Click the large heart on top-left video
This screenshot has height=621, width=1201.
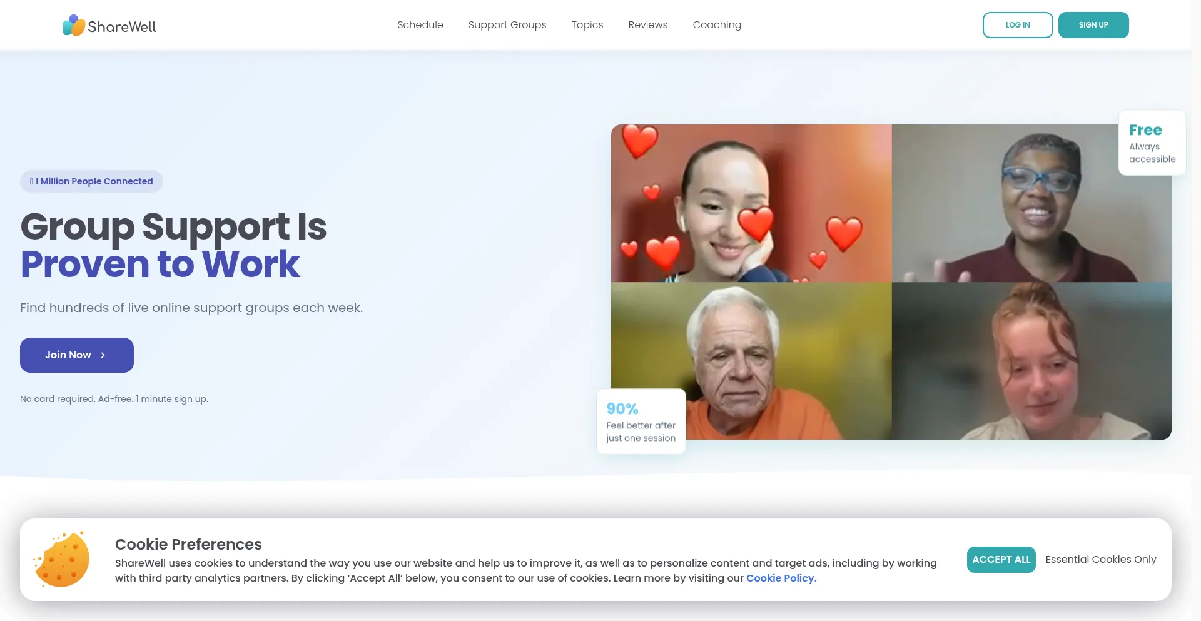pos(639,141)
